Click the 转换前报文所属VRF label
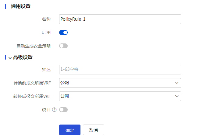Image resolution: width=203 pixels, height=137 pixels. (32, 83)
